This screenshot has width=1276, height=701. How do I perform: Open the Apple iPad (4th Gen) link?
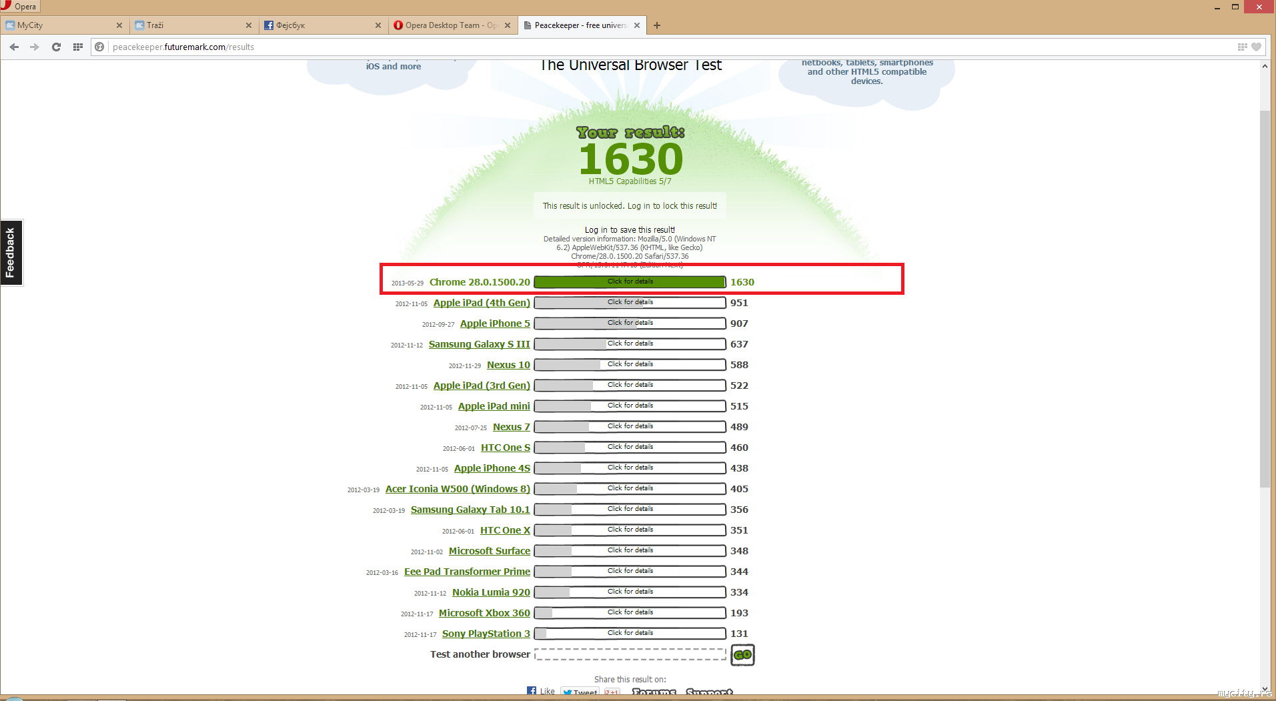point(482,303)
